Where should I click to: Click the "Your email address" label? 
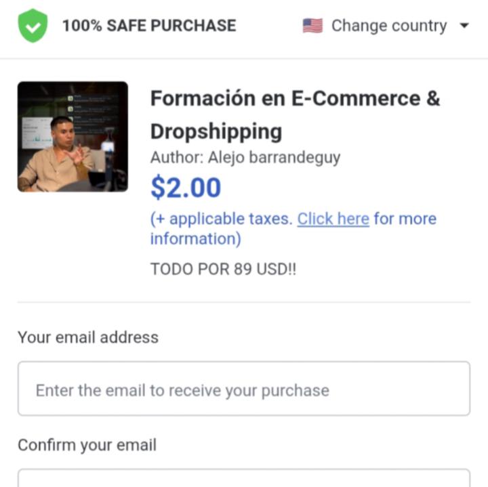click(x=88, y=337)
